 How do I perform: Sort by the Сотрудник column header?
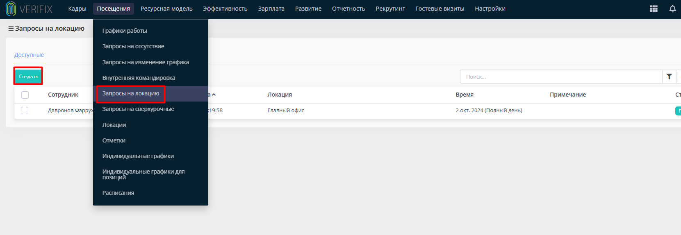63,95
